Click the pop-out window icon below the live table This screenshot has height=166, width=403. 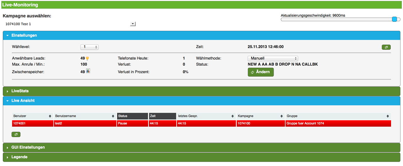click(16, 135)
